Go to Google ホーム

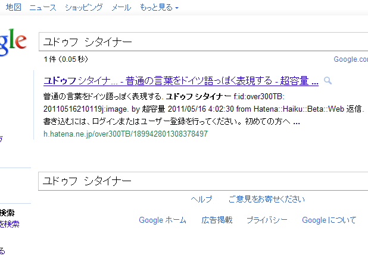point(163,220)
